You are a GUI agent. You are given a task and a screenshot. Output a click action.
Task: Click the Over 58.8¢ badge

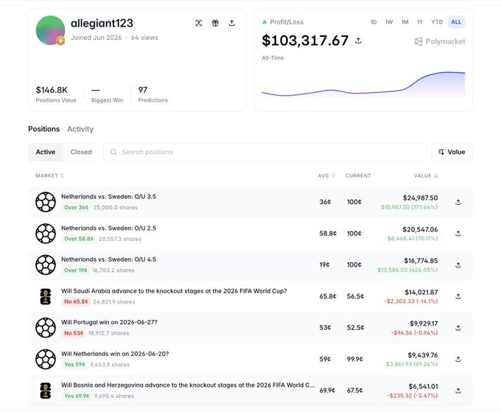coord(79,239)
